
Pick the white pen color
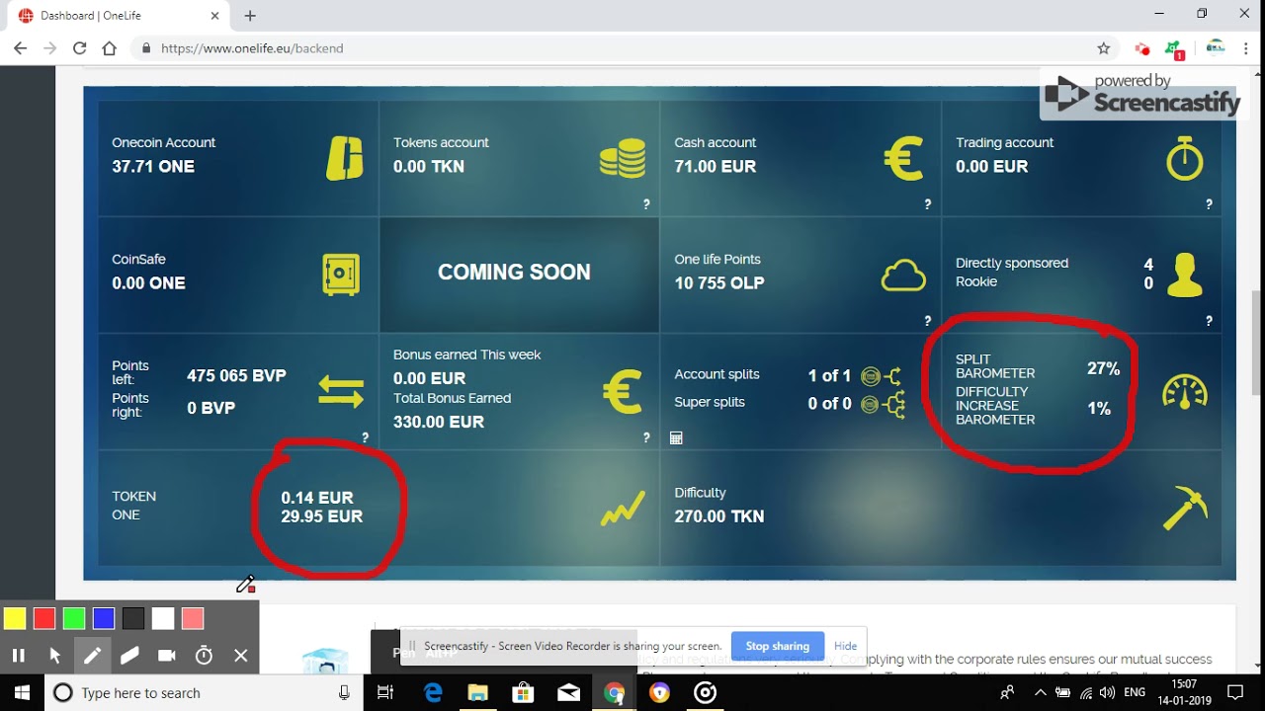coord(163,619)
